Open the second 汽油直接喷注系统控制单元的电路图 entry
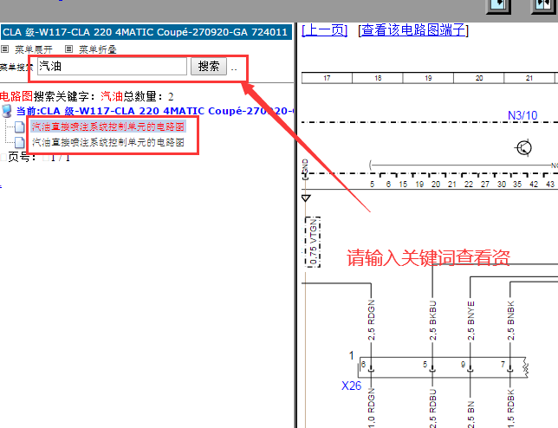 [x=108, y=142]
